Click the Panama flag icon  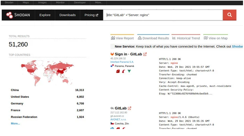tap(112, 66)
